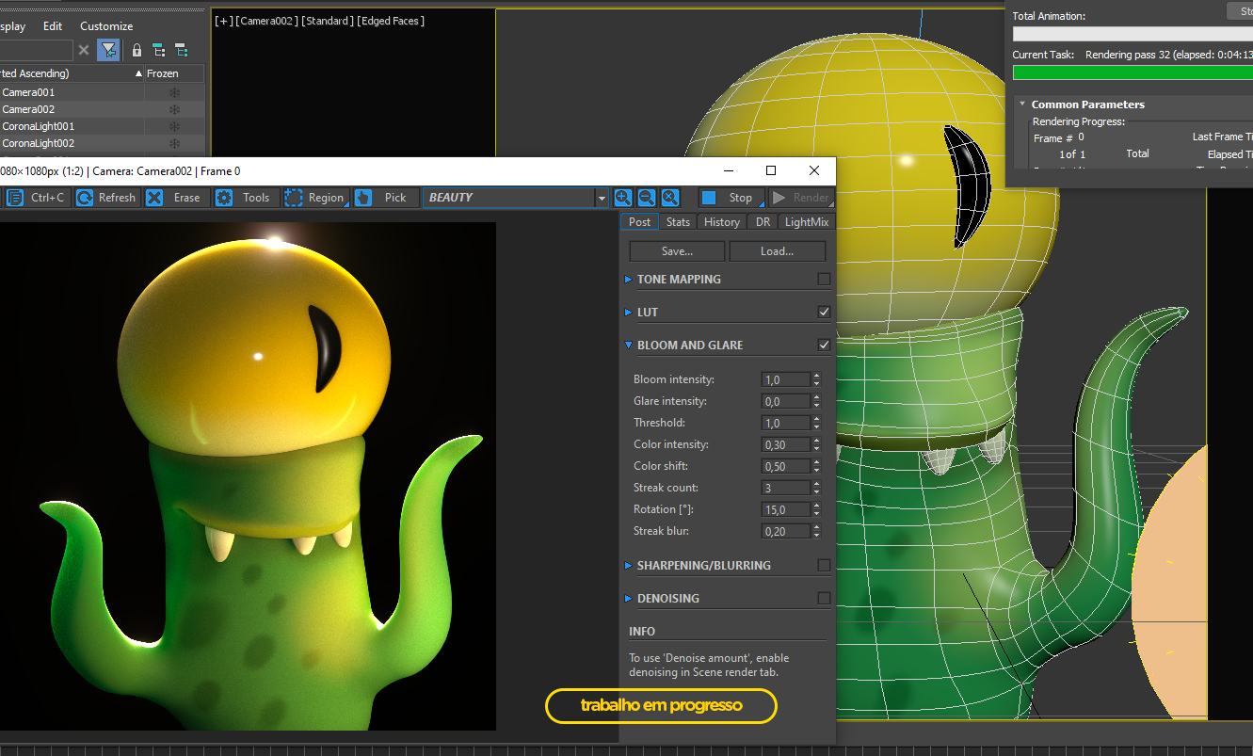1253x756 pixels.
Task: Adjust the Color shift spinner arrows
Action: (x=816, y=466)
